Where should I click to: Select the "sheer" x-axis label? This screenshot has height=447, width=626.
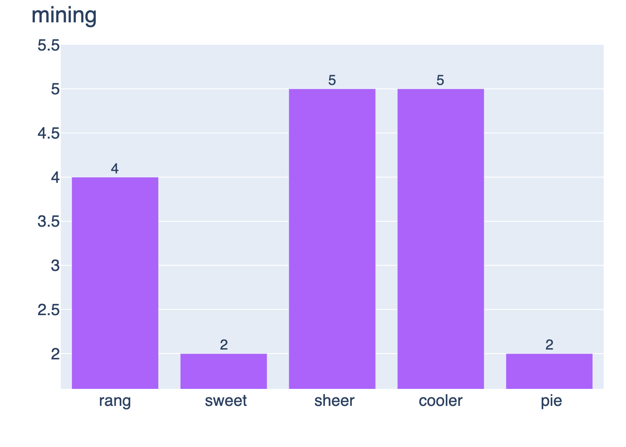[x=334, y=401]
